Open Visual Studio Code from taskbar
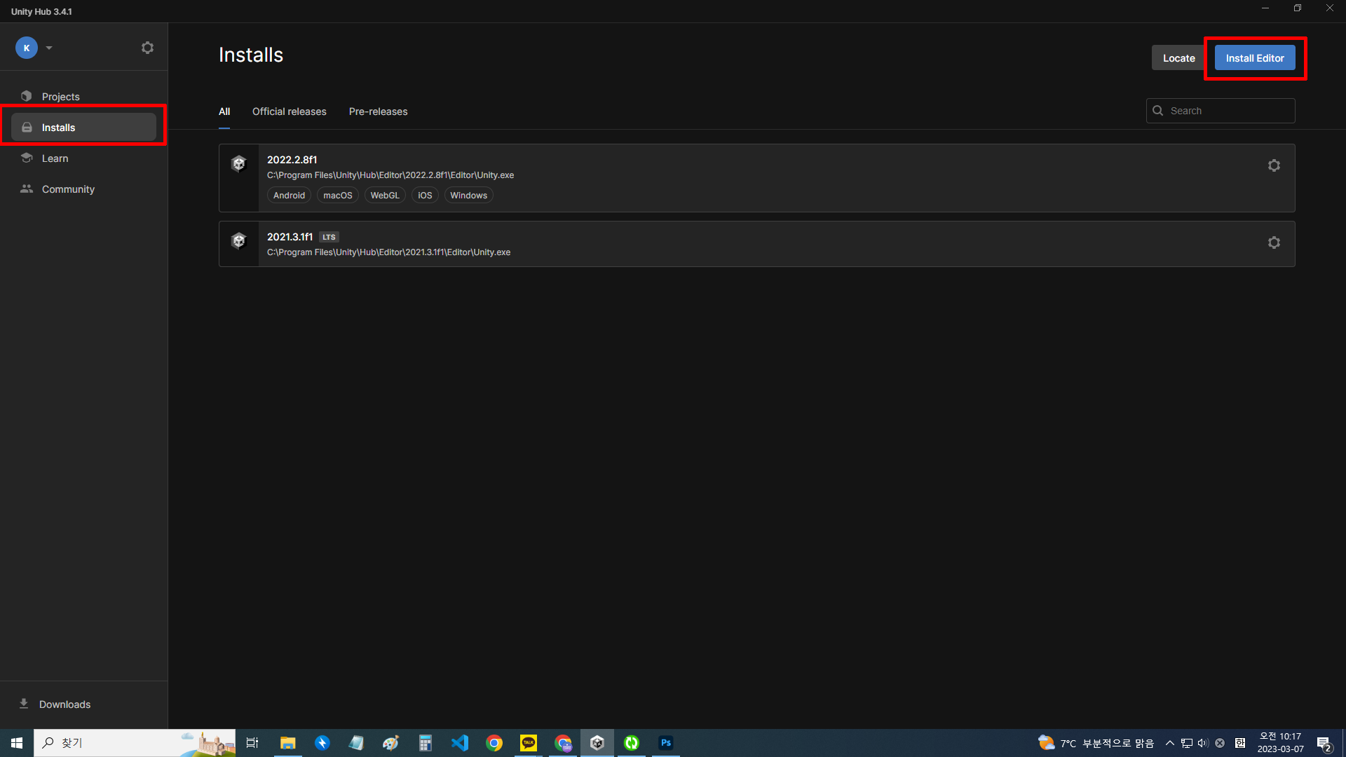 [x=460, y=743]
